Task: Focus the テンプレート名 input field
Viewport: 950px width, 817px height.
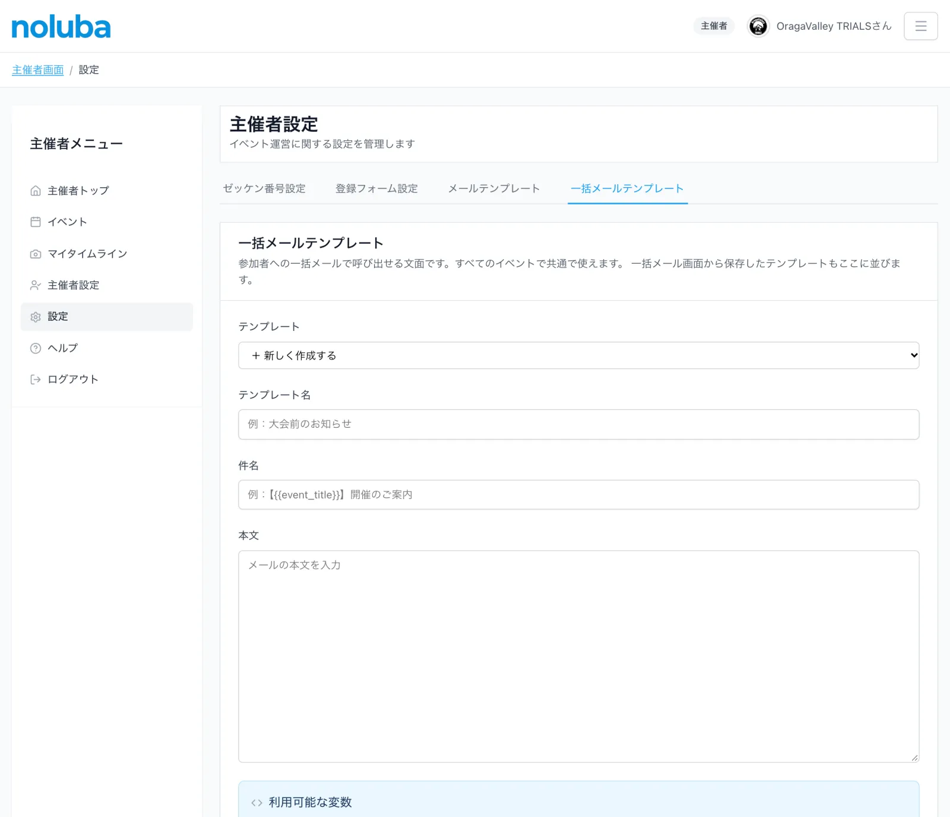Action: (x=578, y=424)
